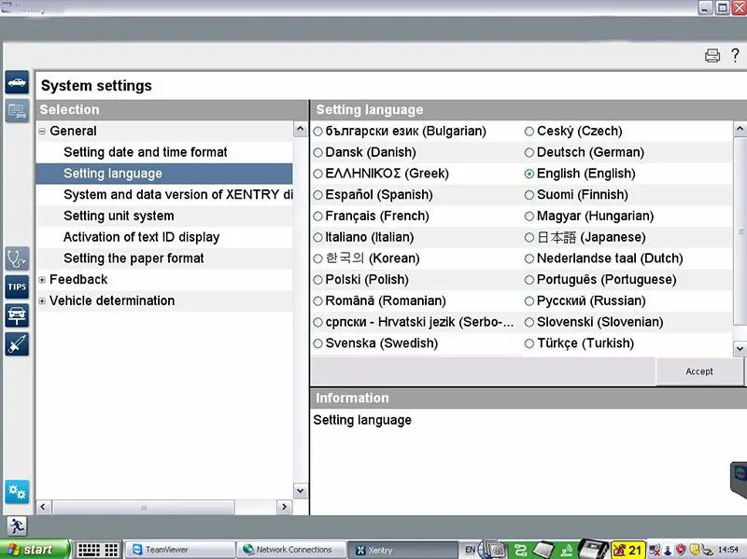Switch to TeamViewer taskbar window
Image resolution: width=747 pixels, height=559 pixels.
click(x=180, y=550)
